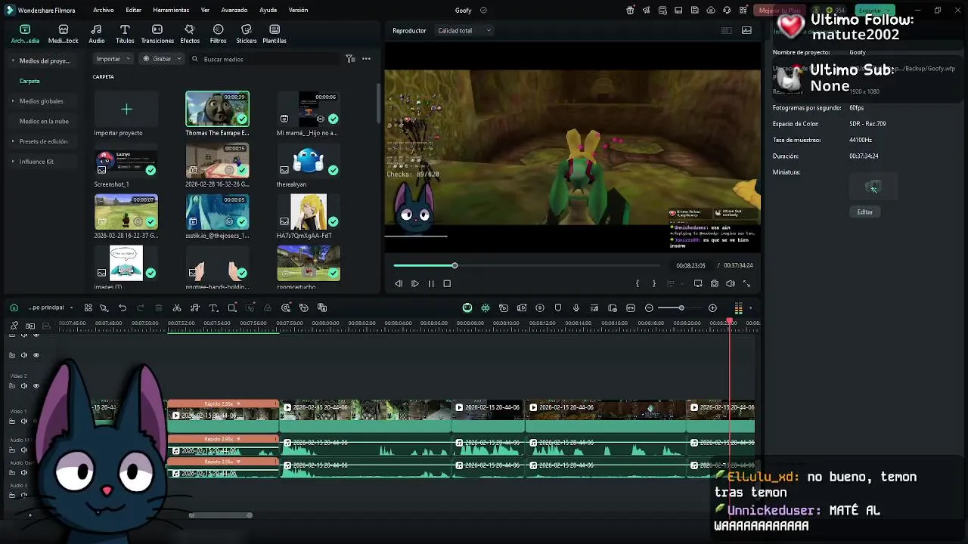
Task: Adjust the timeline zoom slider handle
Action: [681, 308]
